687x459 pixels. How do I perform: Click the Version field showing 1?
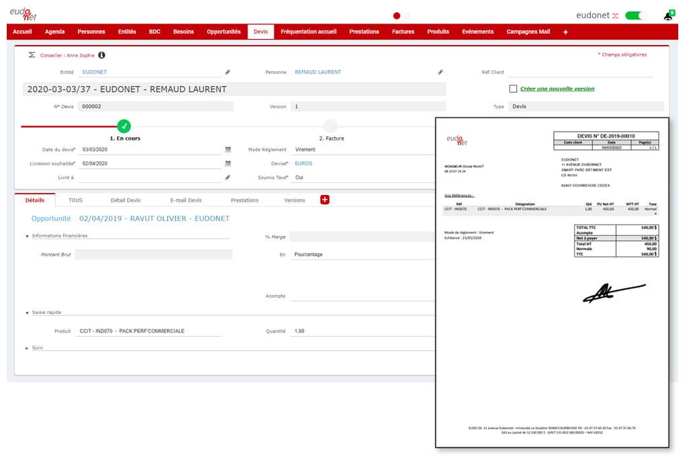tap(368, 106)
